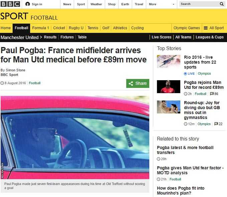Click the Olympic Games link
The image size is (227, 197).
coord(187,28)
